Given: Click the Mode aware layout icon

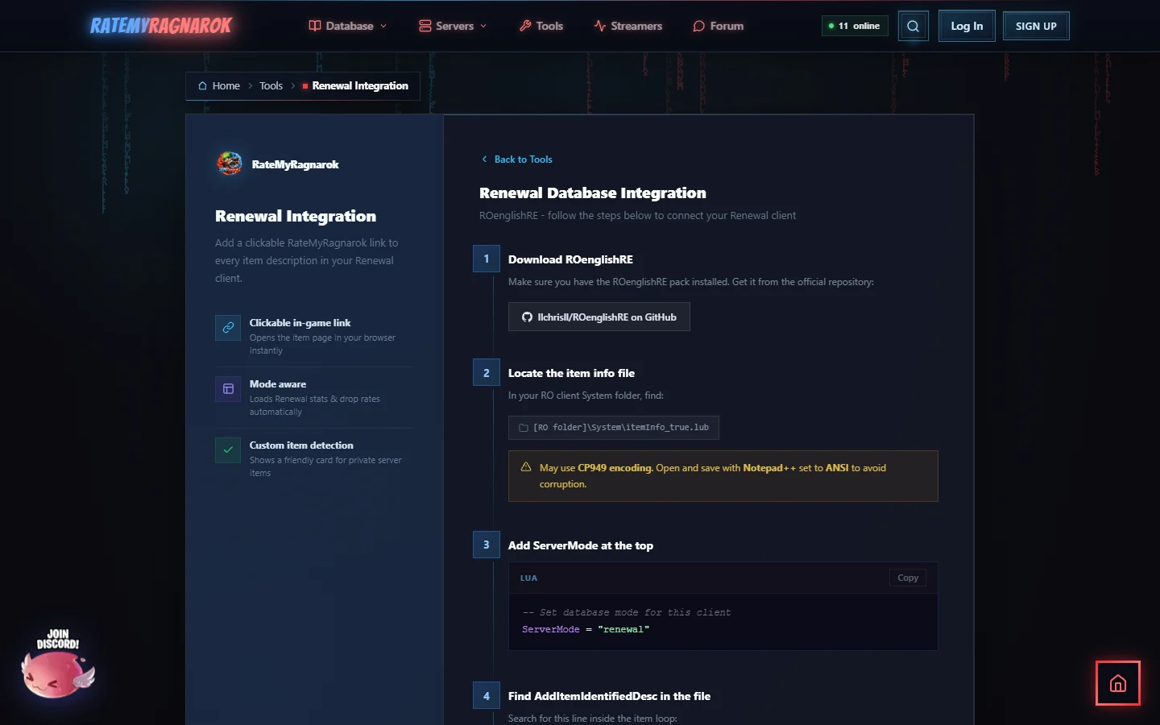Looking at the screenshot, I should tap(228, 389).
